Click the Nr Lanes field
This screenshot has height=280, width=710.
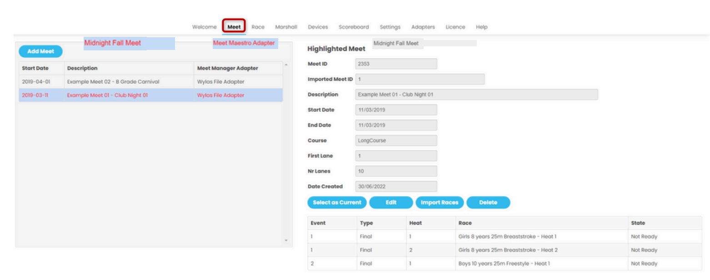tap(395, 172)
